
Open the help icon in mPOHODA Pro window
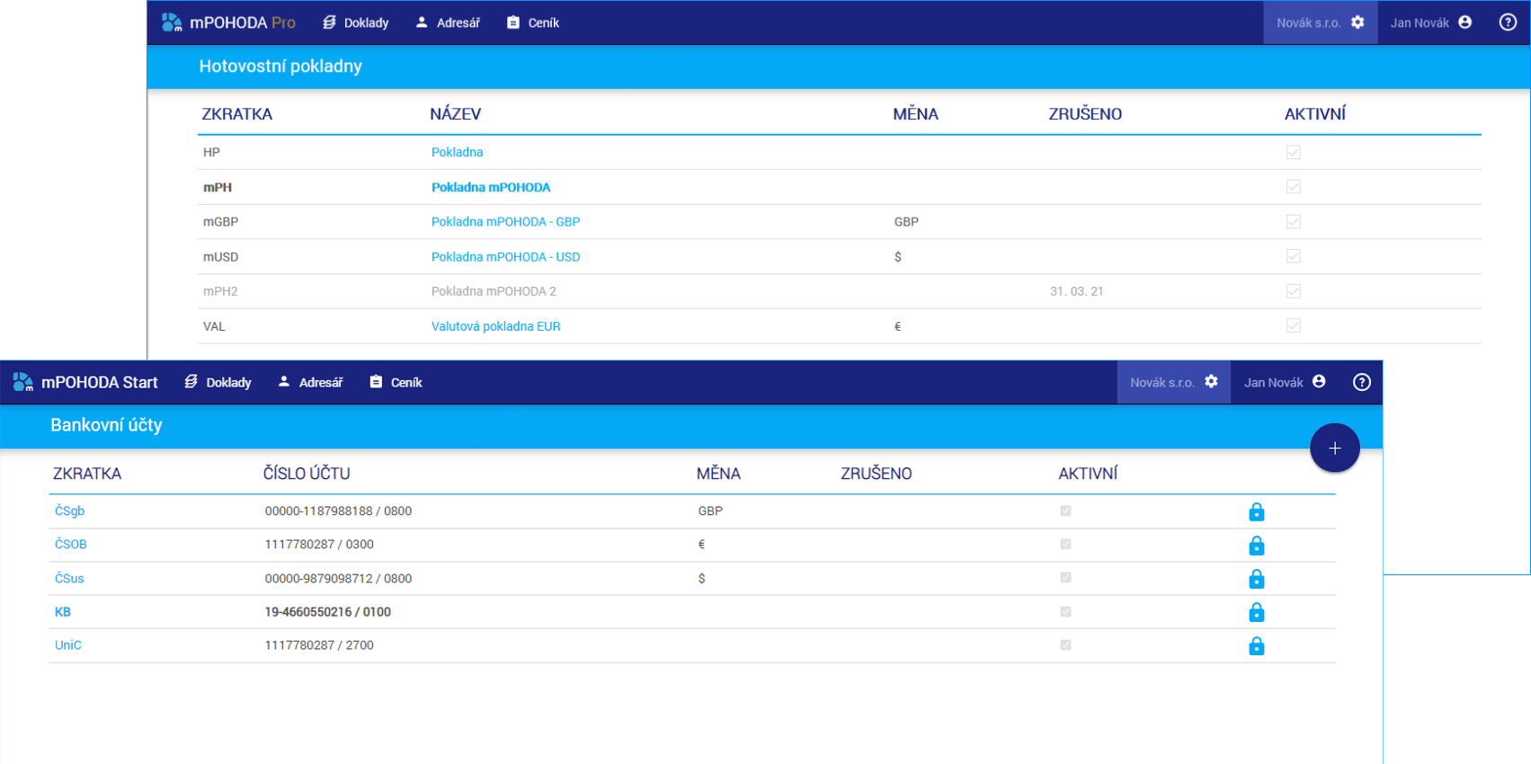pyautogui.click(x=1508, y=22)
